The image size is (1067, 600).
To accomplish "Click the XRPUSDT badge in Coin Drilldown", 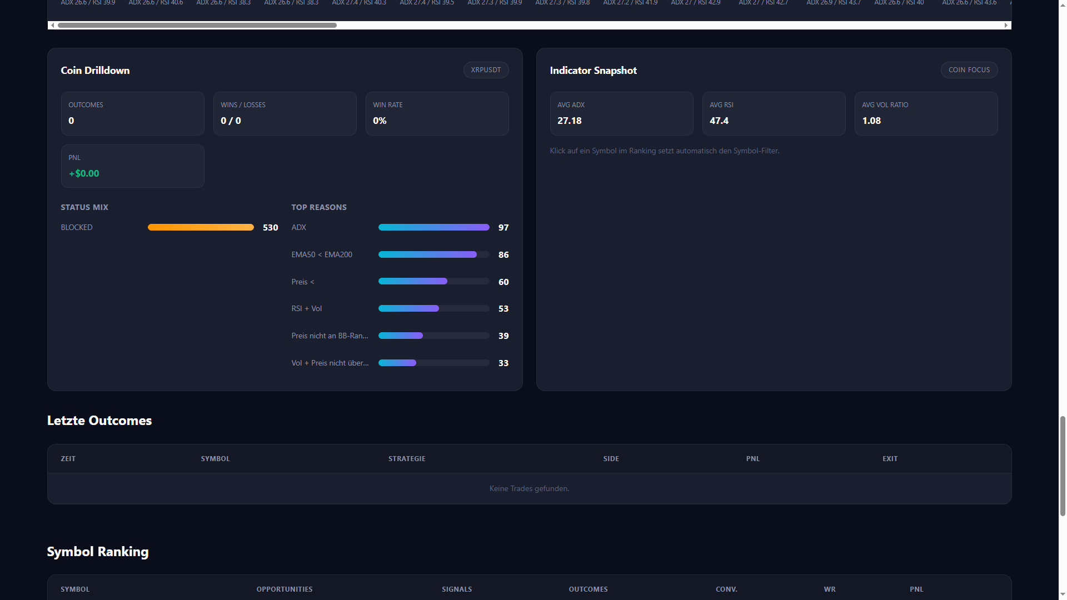I will coord(486,70).
